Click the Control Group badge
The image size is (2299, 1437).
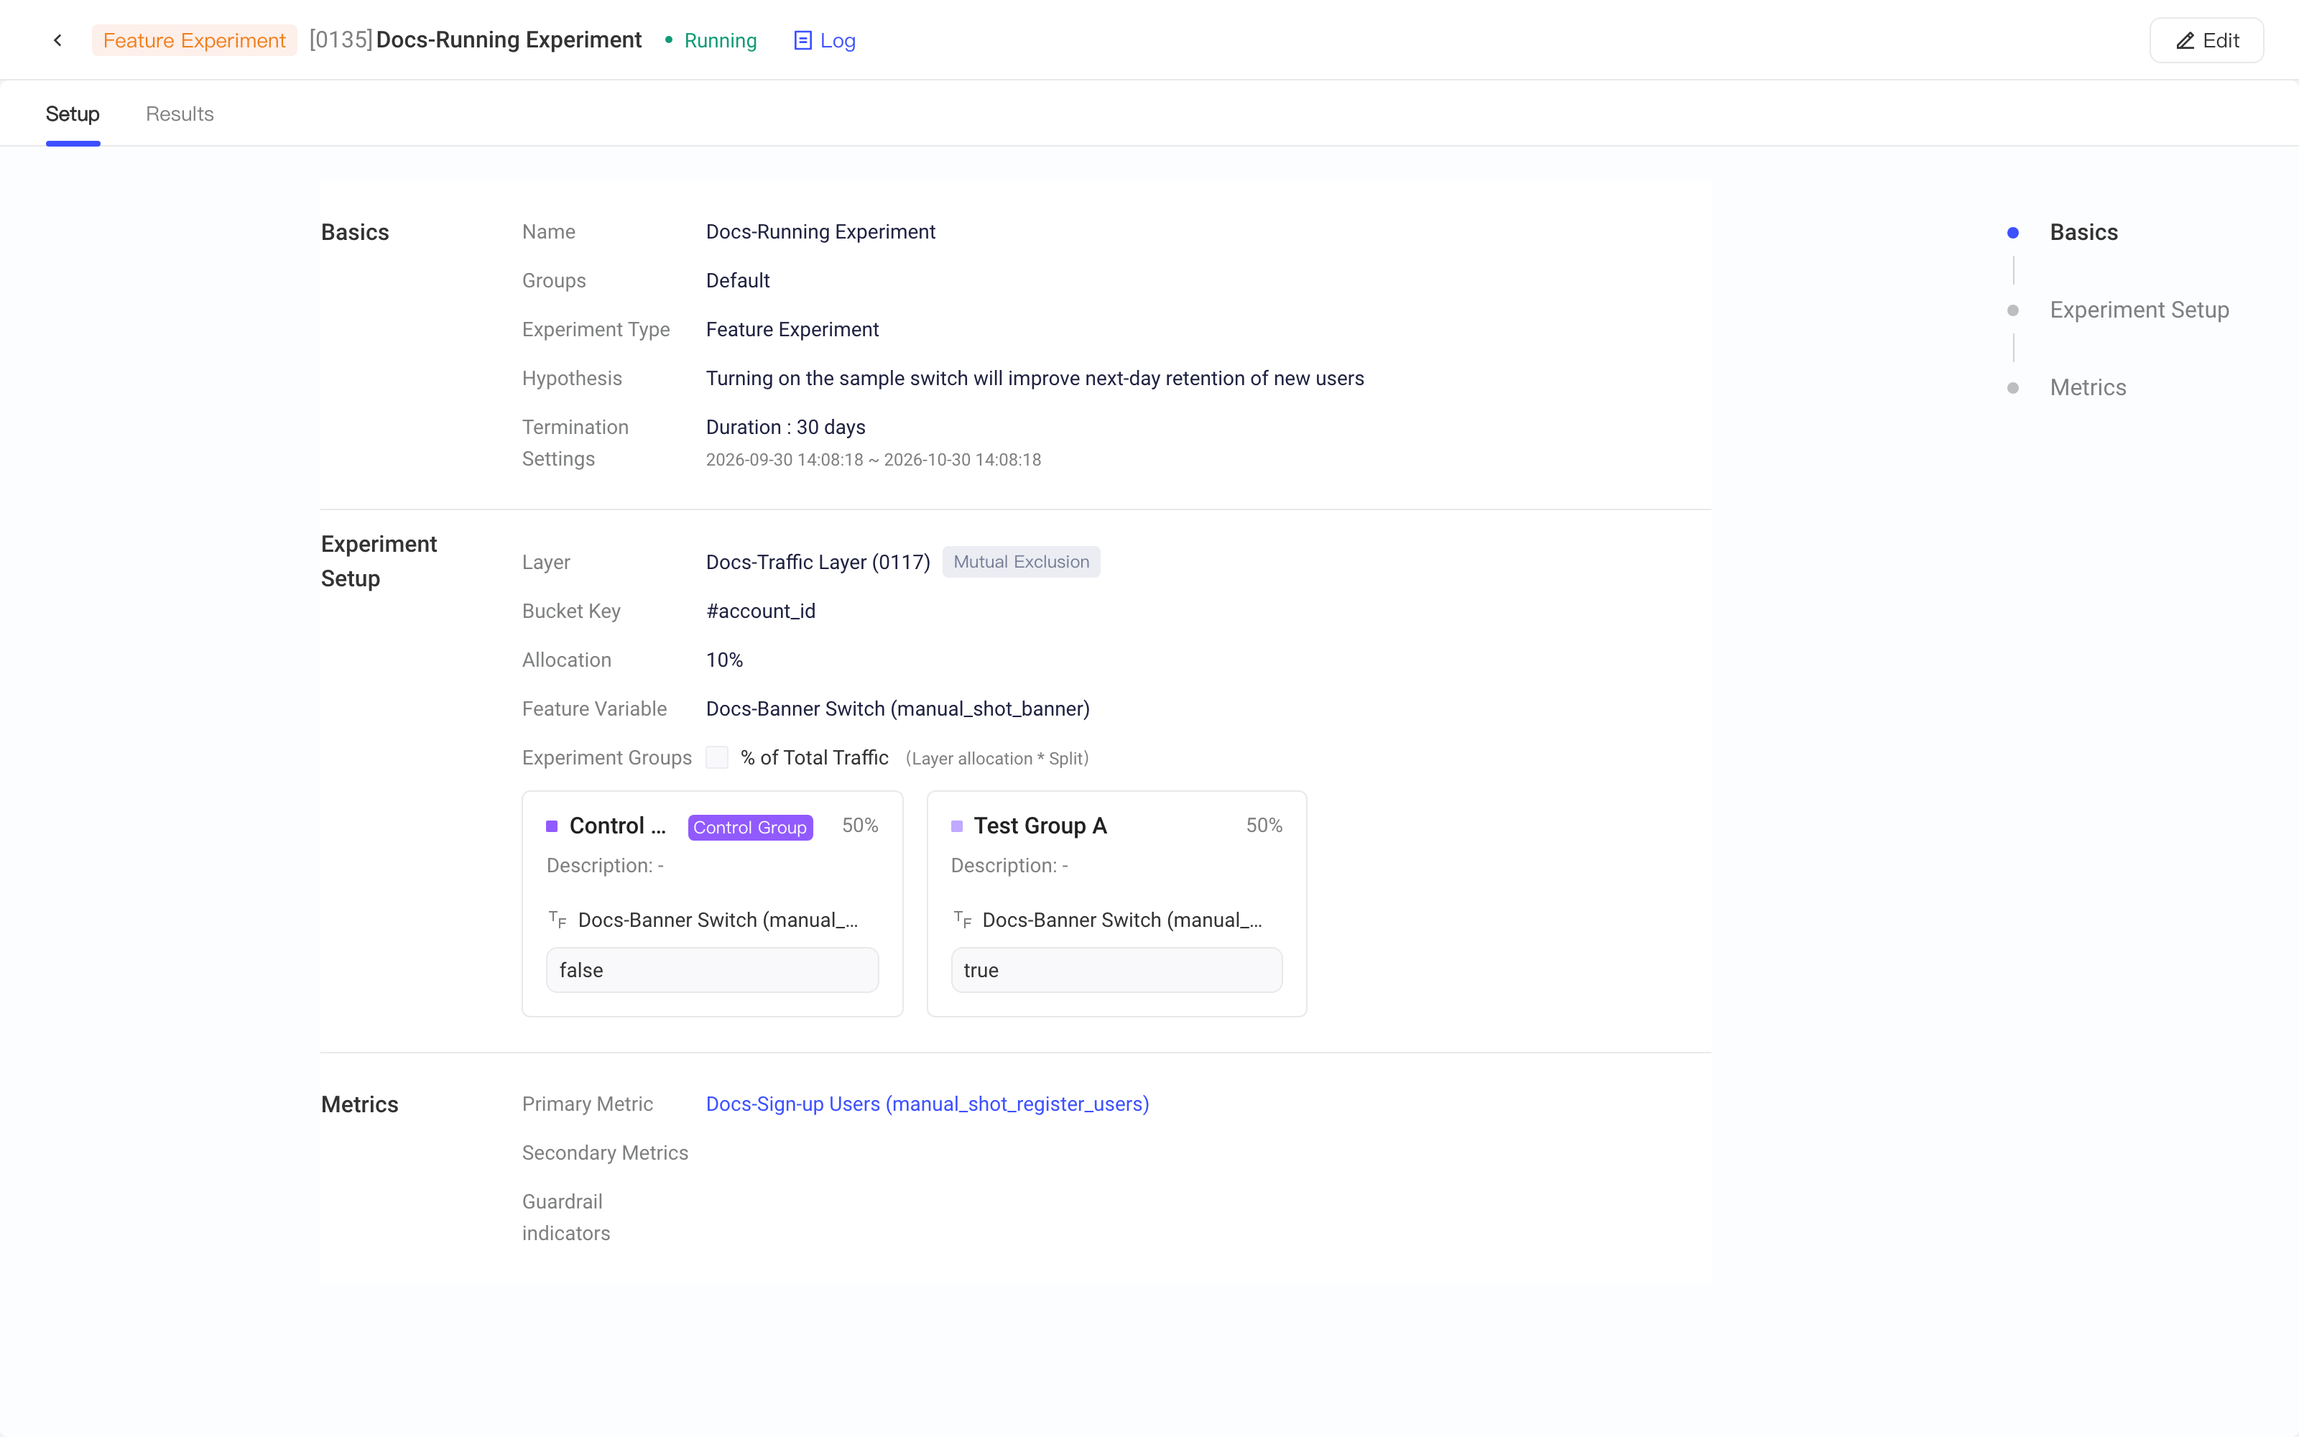(749, 827)
